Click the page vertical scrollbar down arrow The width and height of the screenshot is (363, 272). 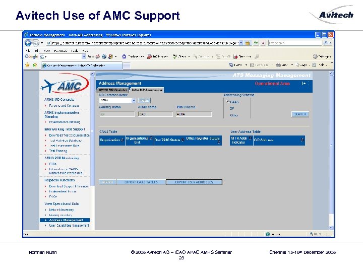[331, 228]
